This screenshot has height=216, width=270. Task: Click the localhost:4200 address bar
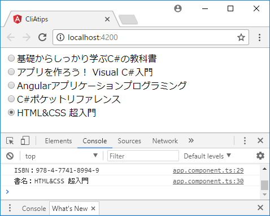[x=151, y=37]
